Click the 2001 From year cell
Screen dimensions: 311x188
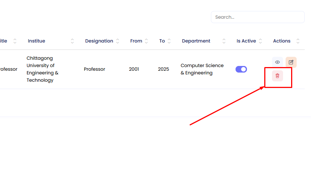tap(134, 69)
